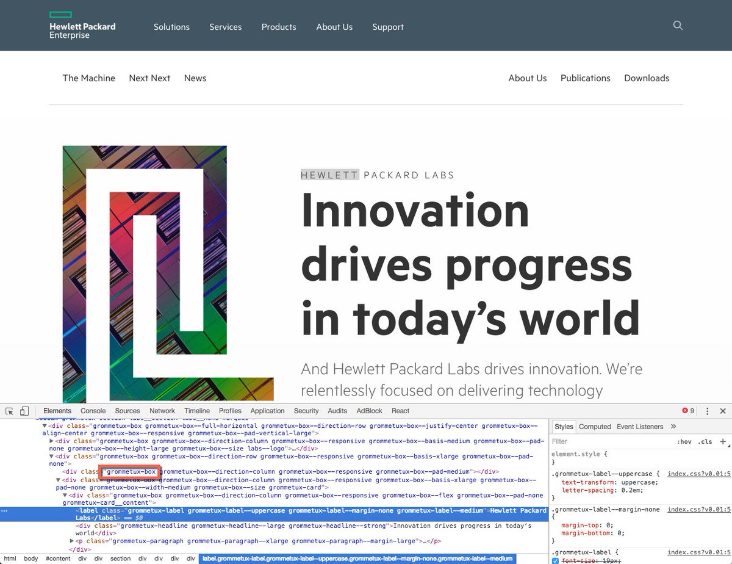Click the ellipsis beside the selected label row
This screenshot has height=564, width=732.
pos(5,510)
